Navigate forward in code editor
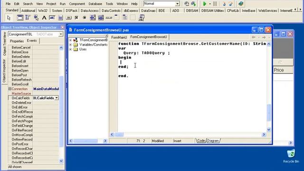This screenshot has height=171, width=304. (264, 37)
